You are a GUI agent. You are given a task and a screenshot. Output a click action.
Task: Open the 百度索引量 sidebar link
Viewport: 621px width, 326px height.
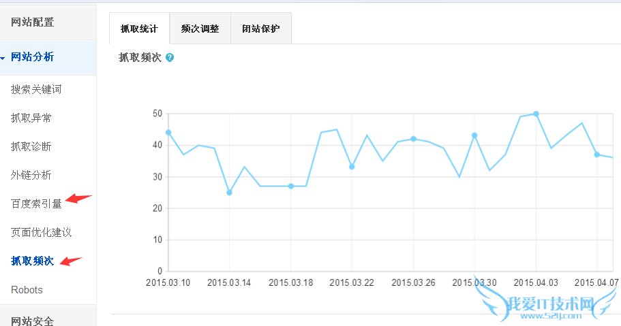point(36,203)
